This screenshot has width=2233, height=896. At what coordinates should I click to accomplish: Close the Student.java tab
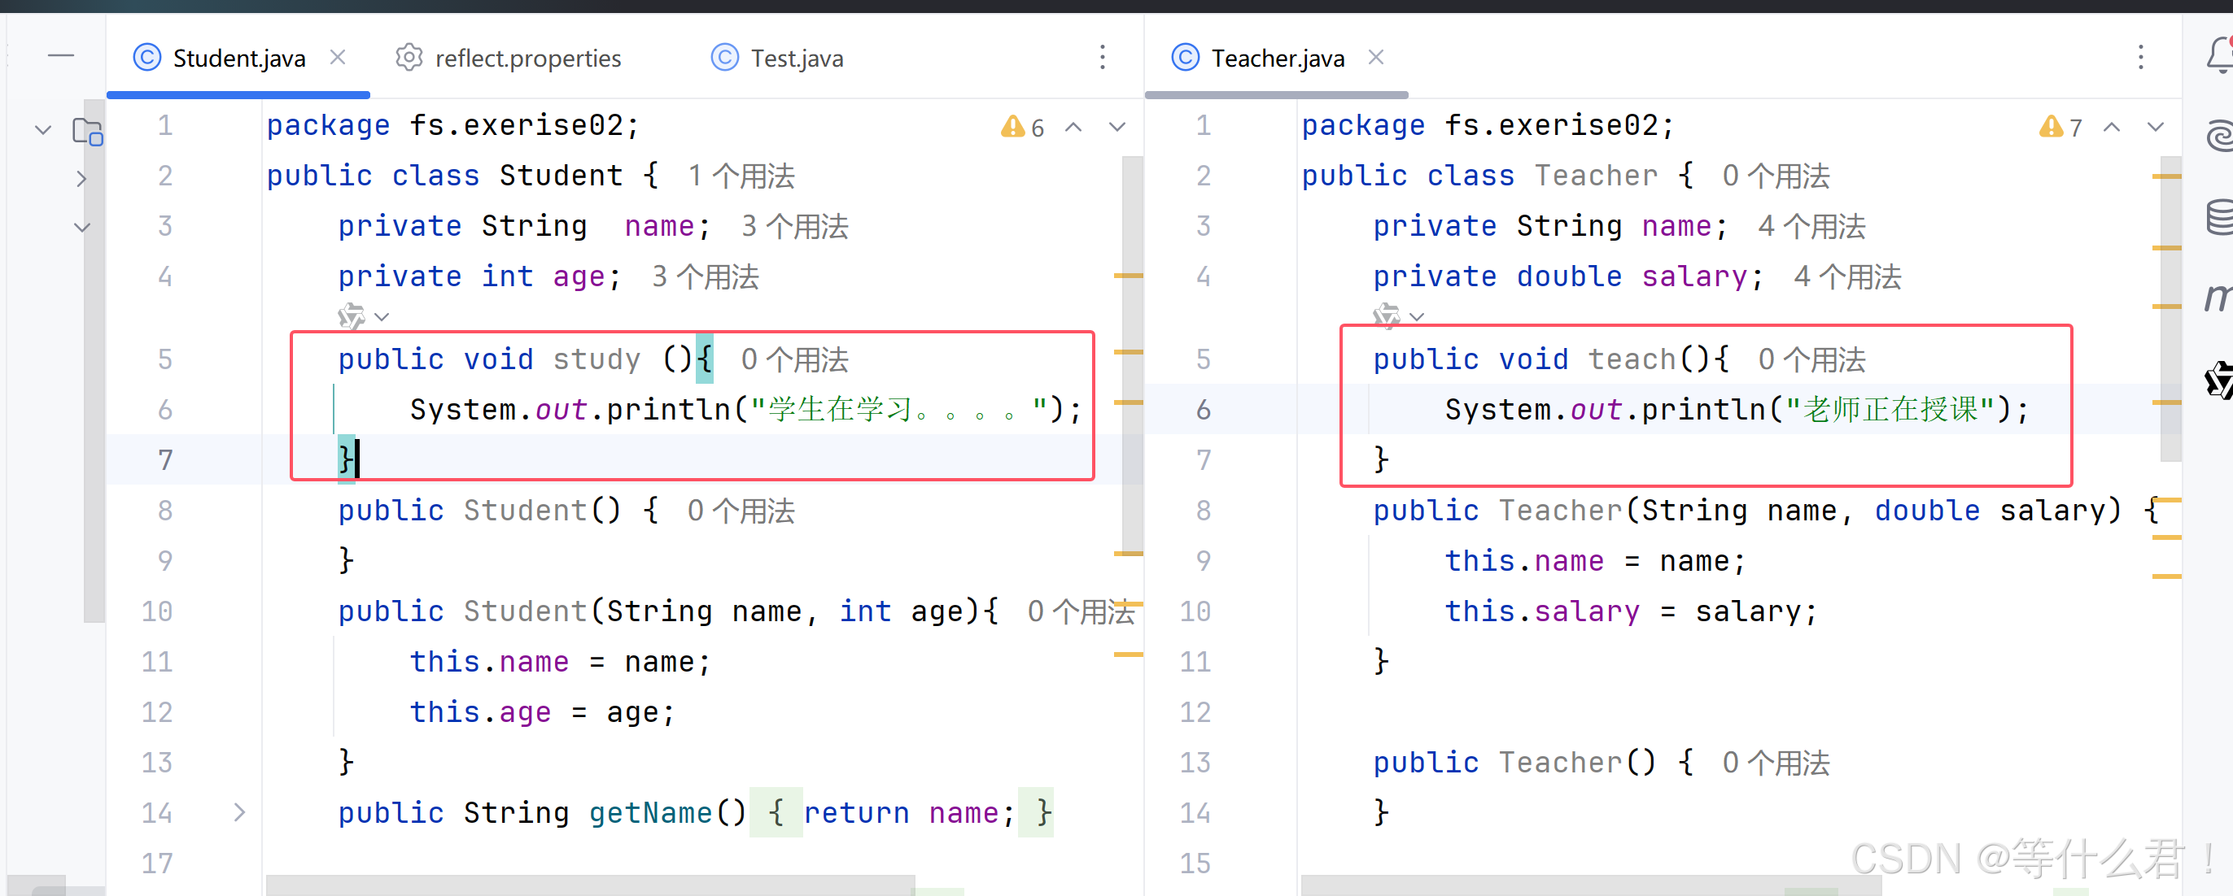click(x=338, y=57)
